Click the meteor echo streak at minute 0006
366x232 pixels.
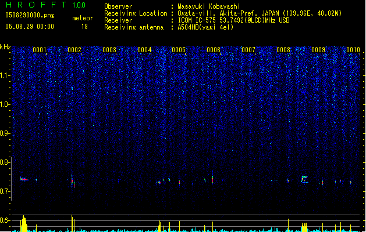point(212,177)
